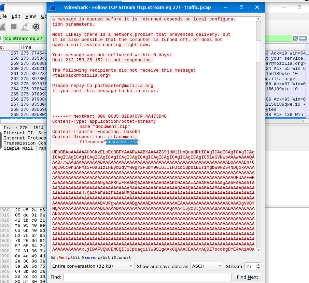Increase stream number with up stepper arrow
309x283 pixels.
pyautogui.click(x=258, y=264)
